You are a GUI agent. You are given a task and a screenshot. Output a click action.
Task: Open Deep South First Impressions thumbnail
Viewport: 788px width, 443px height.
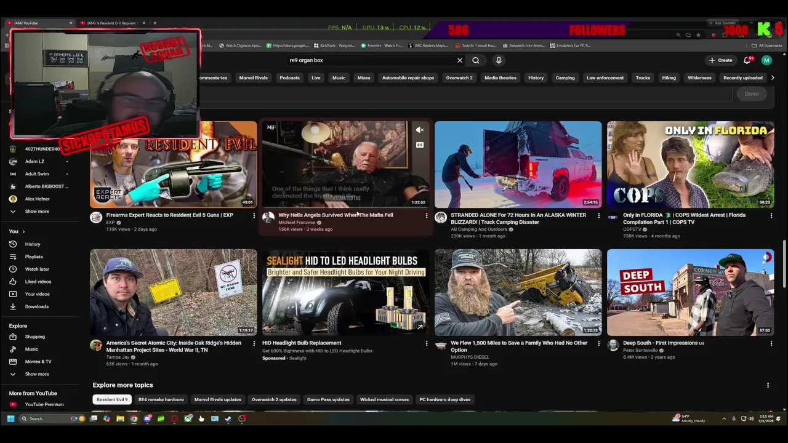click(690, 292)
